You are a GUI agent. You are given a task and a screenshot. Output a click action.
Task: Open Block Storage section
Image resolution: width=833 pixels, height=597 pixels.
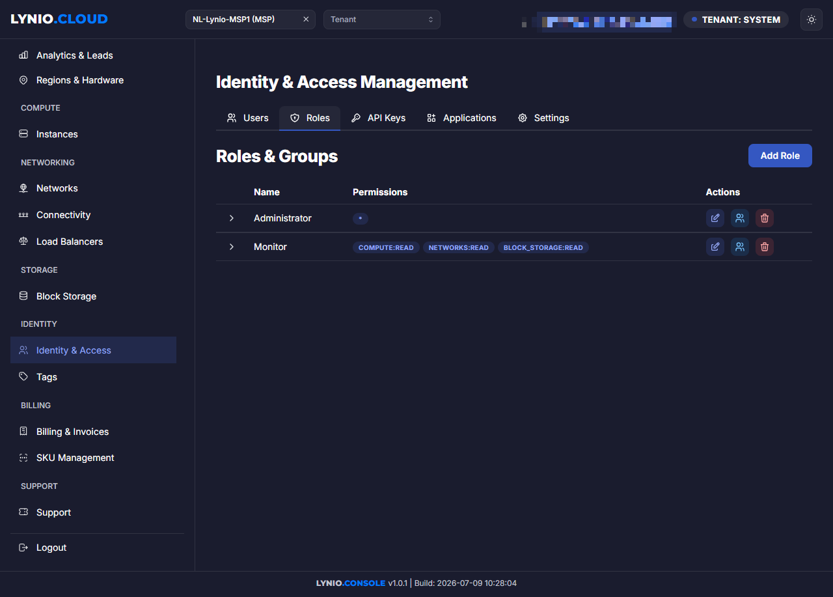pos(93,296)
